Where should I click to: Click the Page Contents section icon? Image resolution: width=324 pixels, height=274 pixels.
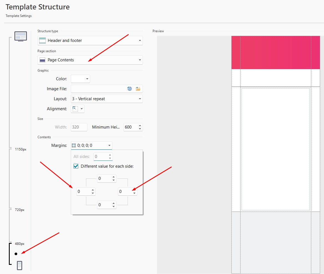(x=42, y=60)
